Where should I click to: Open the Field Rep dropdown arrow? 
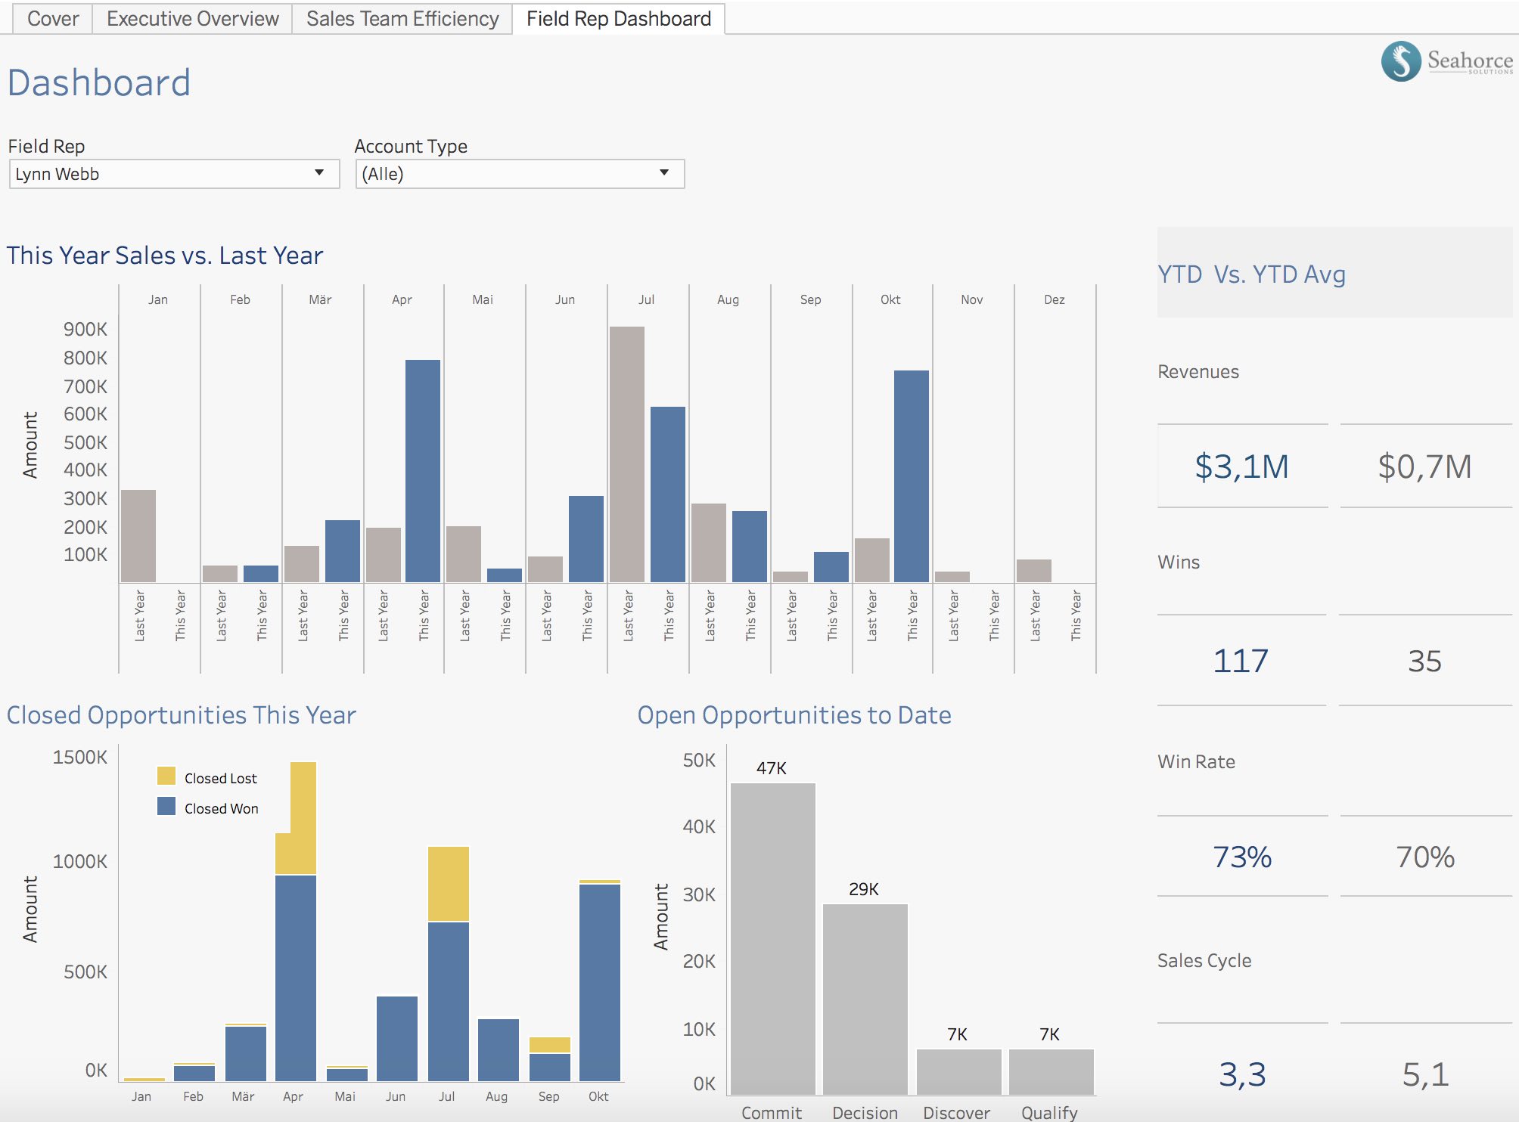pyautogui.click(x=319, y=173)
